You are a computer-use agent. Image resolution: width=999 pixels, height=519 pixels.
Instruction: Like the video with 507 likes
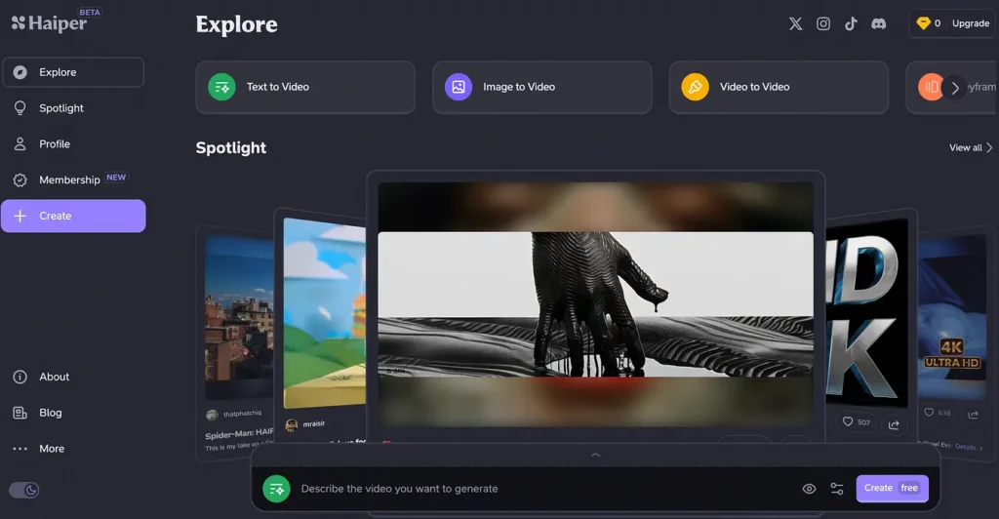click(x=856, y=421)
